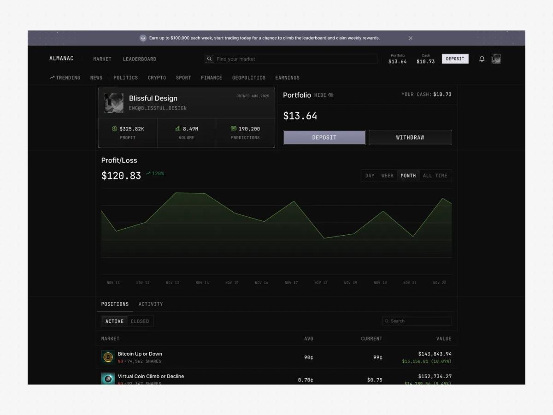Switch chart range to Day
This screenshot has height=415, width=553.
[x=370, y=176]
